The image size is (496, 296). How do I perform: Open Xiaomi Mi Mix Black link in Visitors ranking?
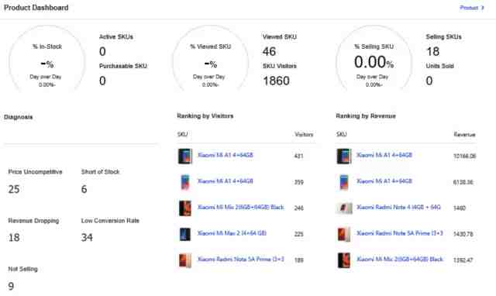(x=241, y=207)
